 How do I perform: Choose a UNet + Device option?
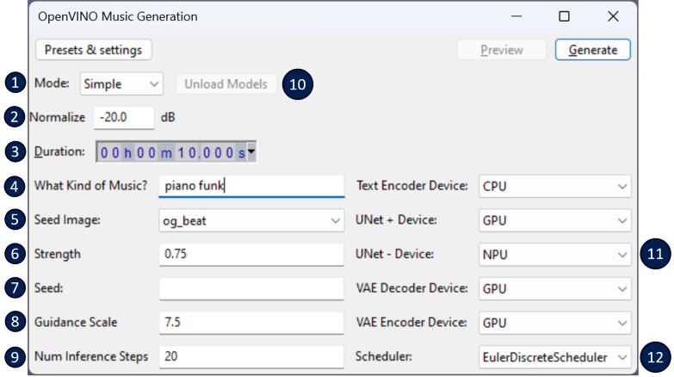pos(553,220)
